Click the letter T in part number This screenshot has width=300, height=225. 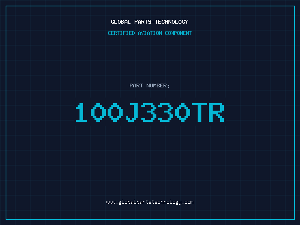pyautogui.click(x=199, y=112)
